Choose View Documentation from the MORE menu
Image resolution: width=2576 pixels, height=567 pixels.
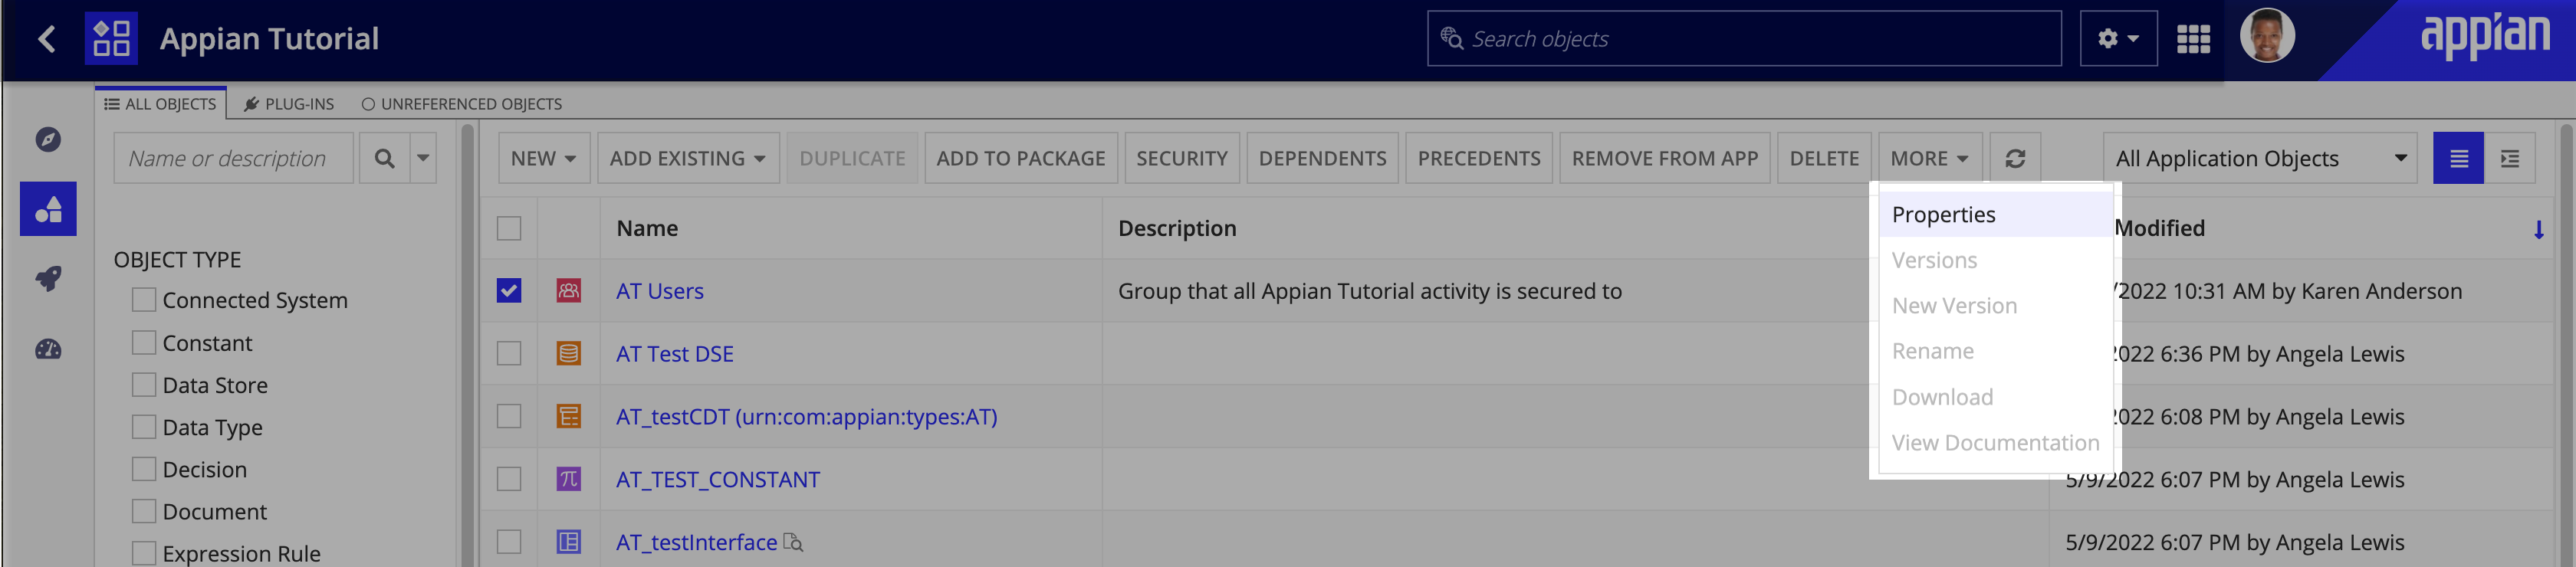click(x=1994, y=443)
